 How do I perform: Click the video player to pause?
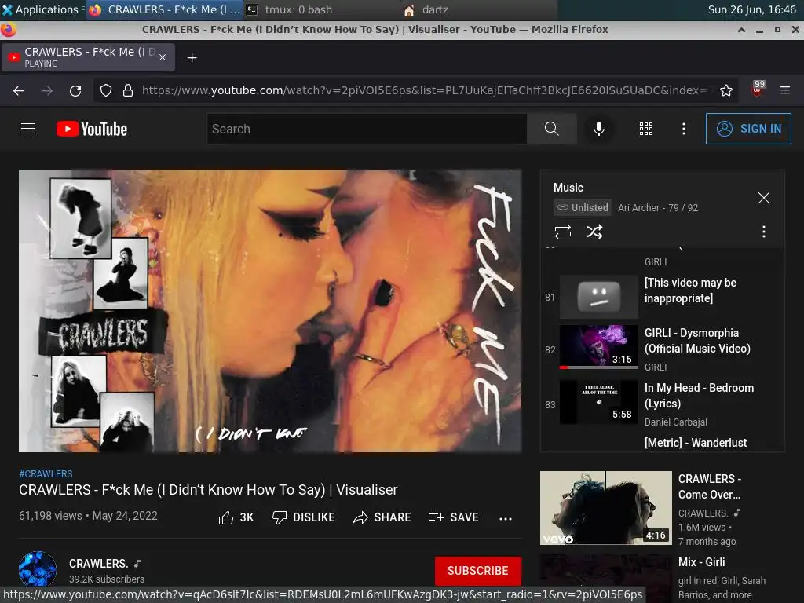(x=270, y=311)
